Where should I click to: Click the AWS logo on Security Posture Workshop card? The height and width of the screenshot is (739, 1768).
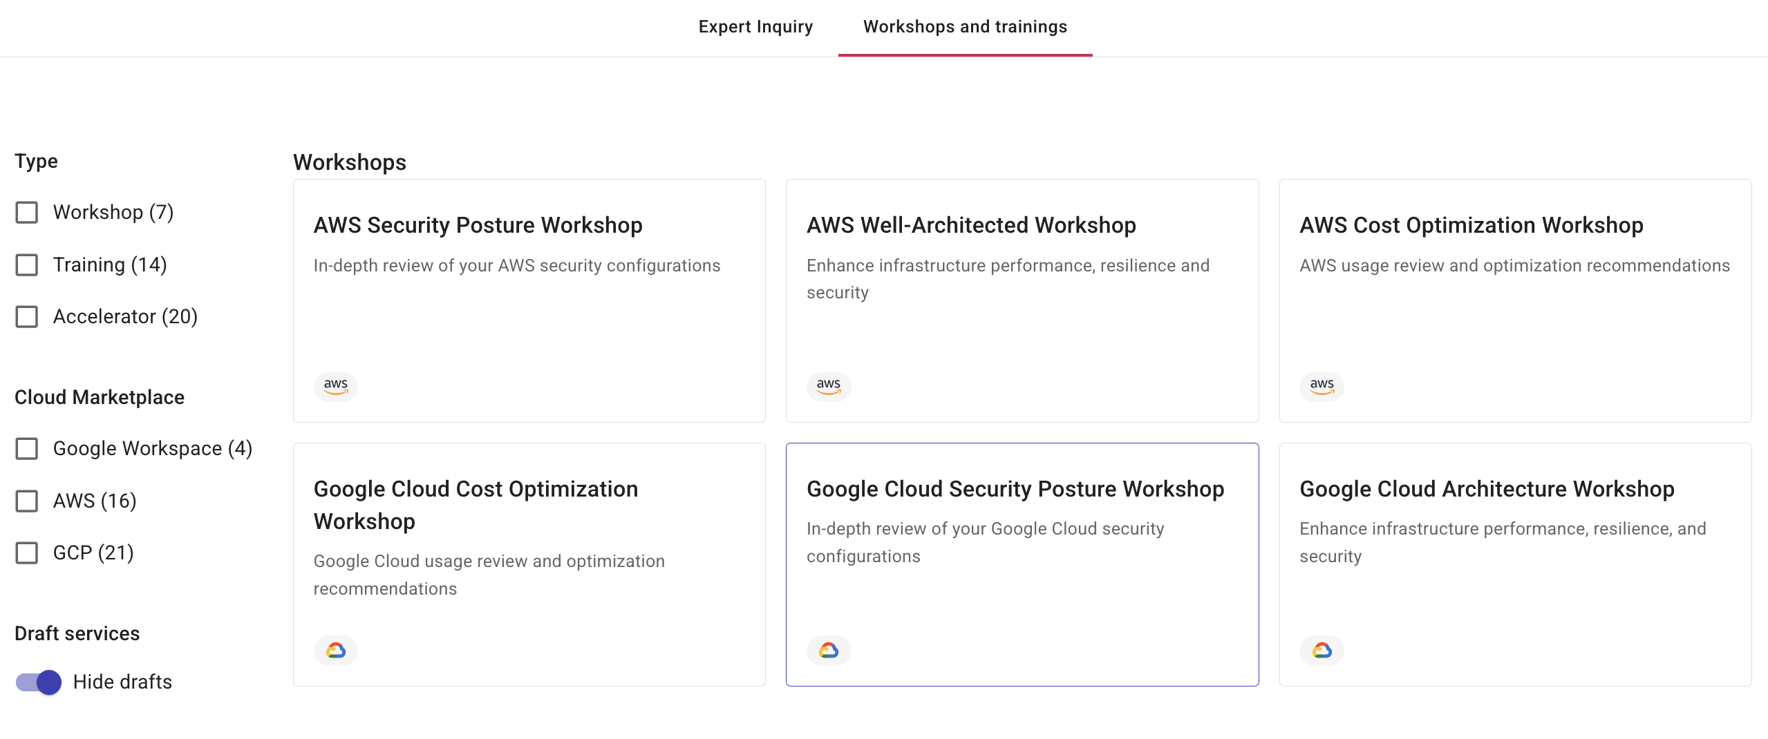336,387
